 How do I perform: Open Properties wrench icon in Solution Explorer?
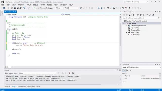(150, 15)
